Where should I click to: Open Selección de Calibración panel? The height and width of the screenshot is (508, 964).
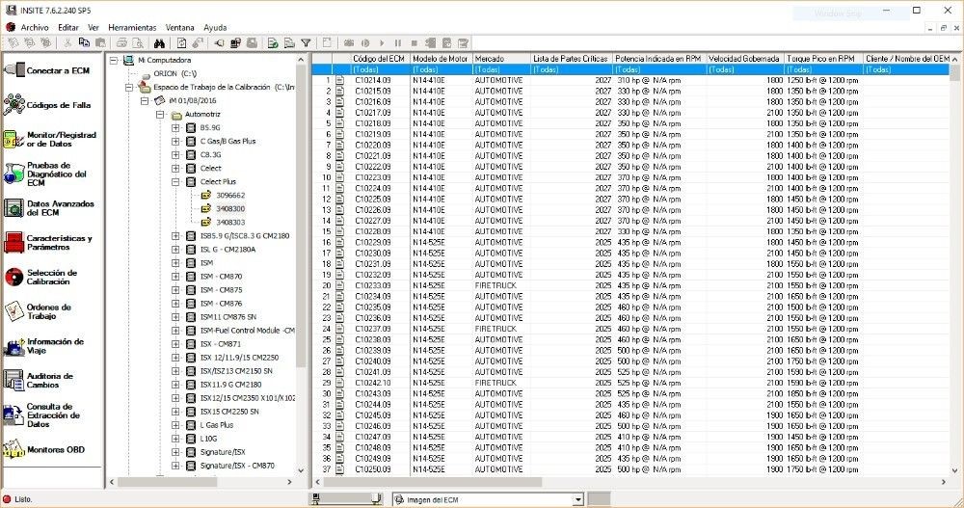[x=48, y=278]
